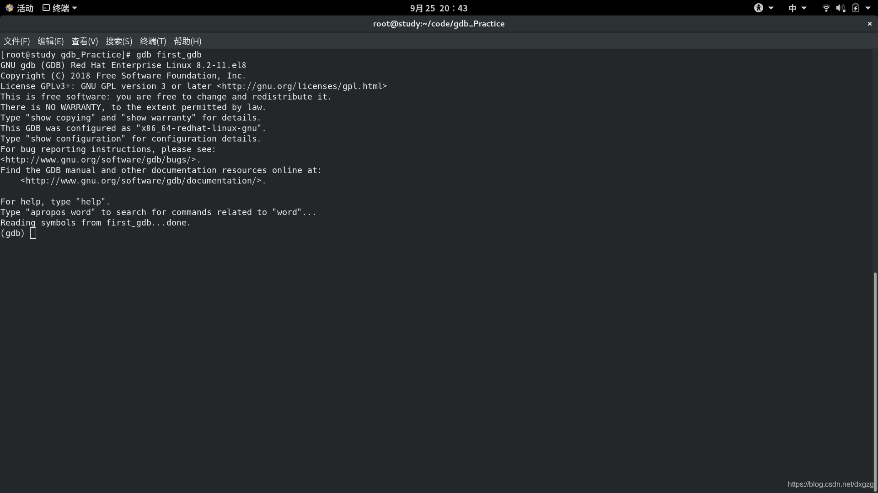The height and width of the screenshot is (493, 878).
Task: Click the 'Type "show copying"' line
Action: (x=131, y=118)
